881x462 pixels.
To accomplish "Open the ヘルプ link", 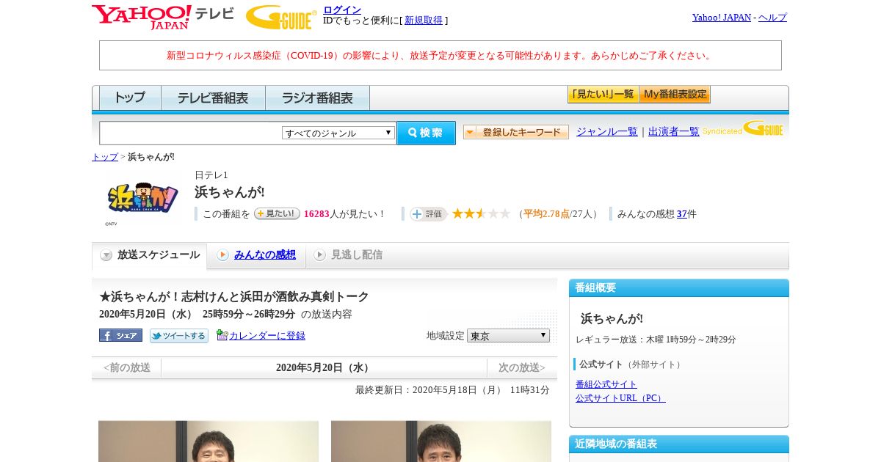I will click(772, 18).
